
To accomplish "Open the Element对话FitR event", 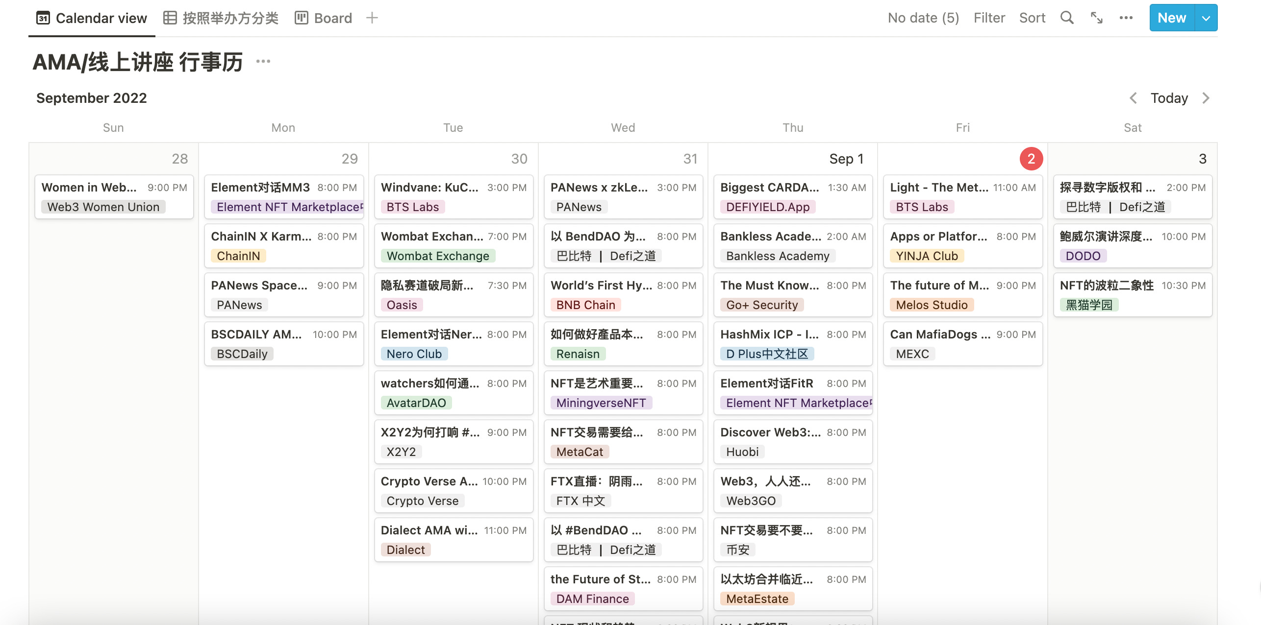I will coord(793,393).
